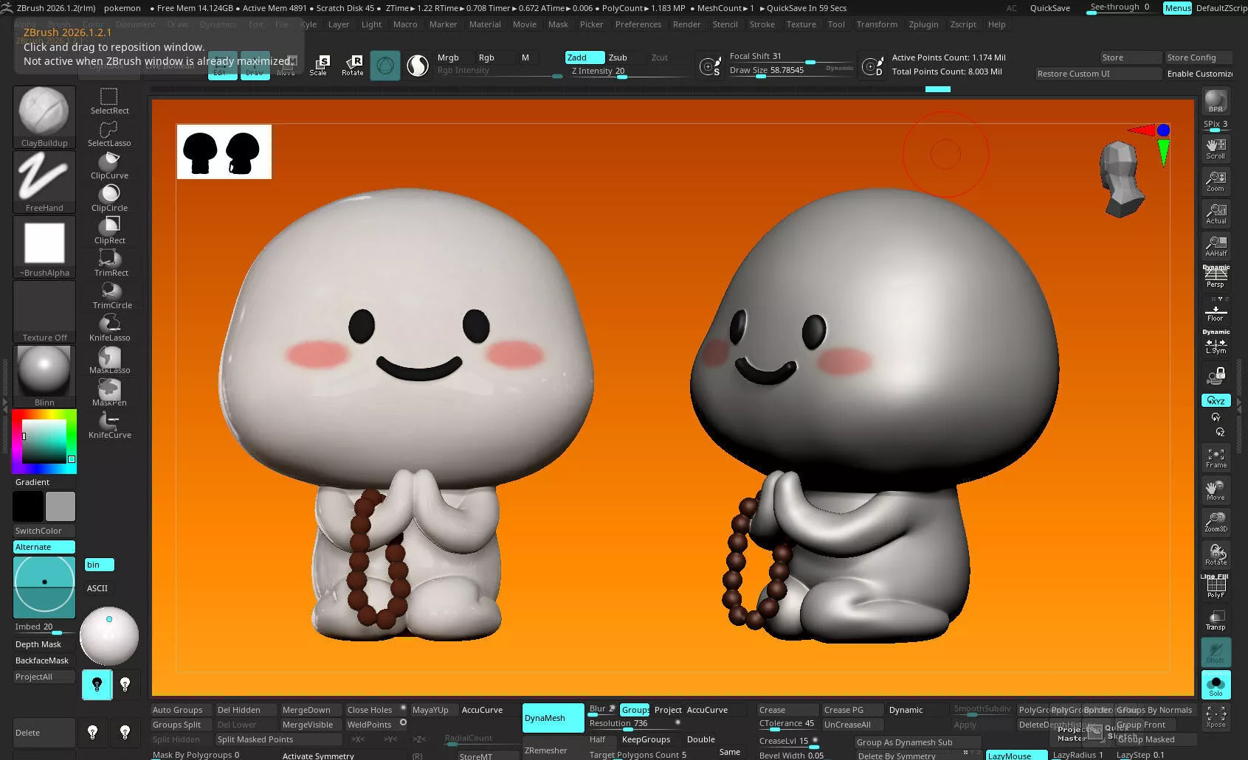
Task: Activate the KnifeLasso brush
Action: point(109,328)
